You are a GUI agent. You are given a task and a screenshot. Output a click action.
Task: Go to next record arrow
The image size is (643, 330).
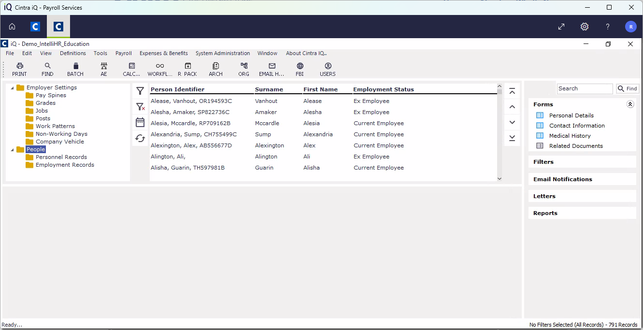[x=513, y=122]
